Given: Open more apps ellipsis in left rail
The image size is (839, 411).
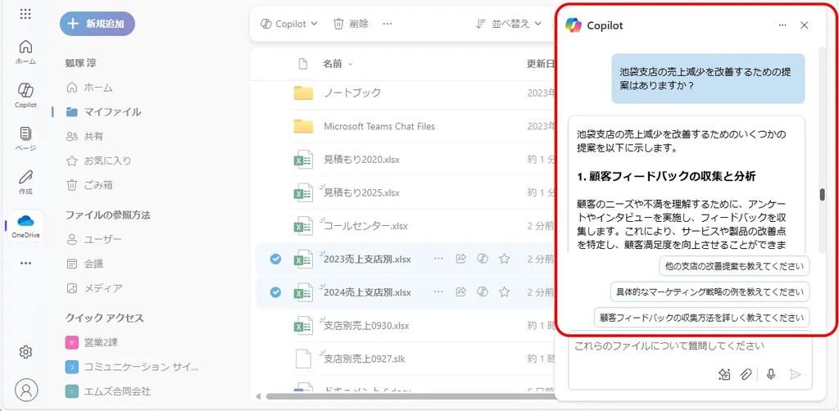Looking at the screenshot, I should (x=25, y=263).
